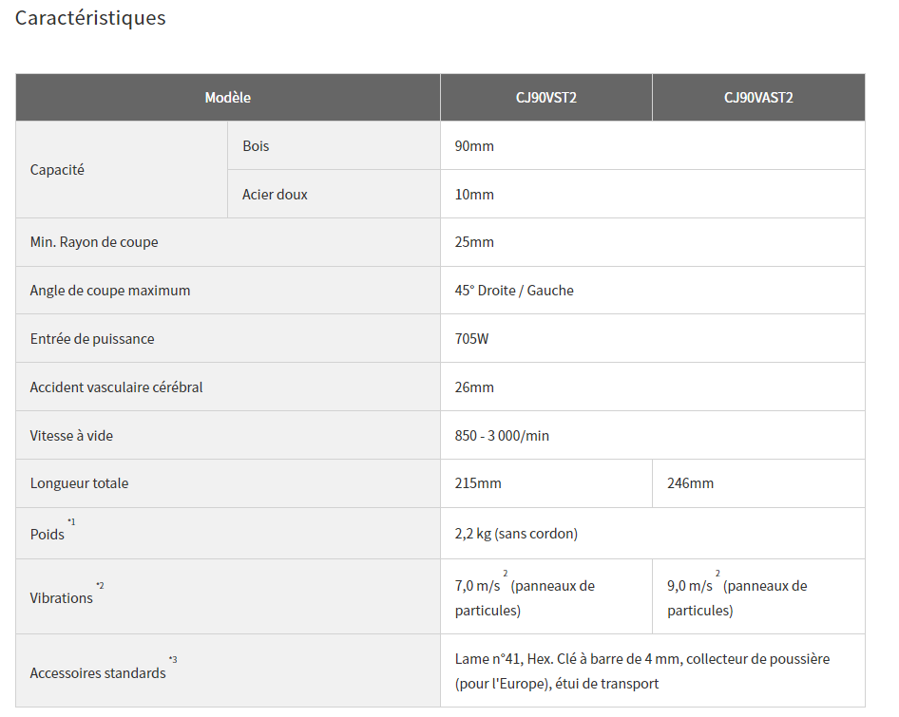Click the Acier doux label
899x717 pixels.
pos(275,195)
